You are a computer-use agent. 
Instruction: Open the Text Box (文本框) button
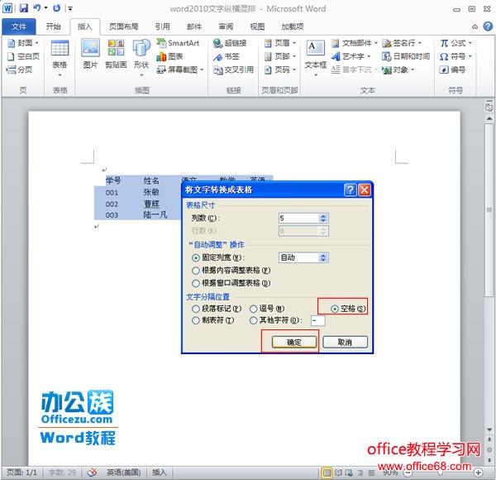316,58
